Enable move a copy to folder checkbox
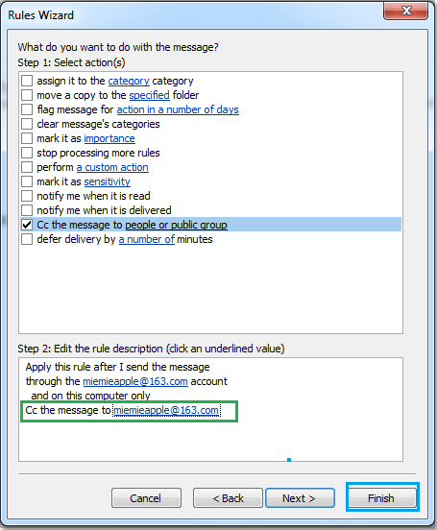437x530 pixels. [x=27, y=95]
